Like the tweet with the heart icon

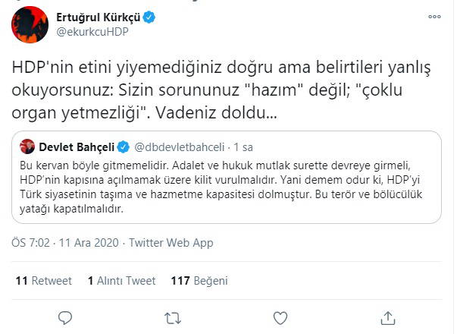(280, 316)
